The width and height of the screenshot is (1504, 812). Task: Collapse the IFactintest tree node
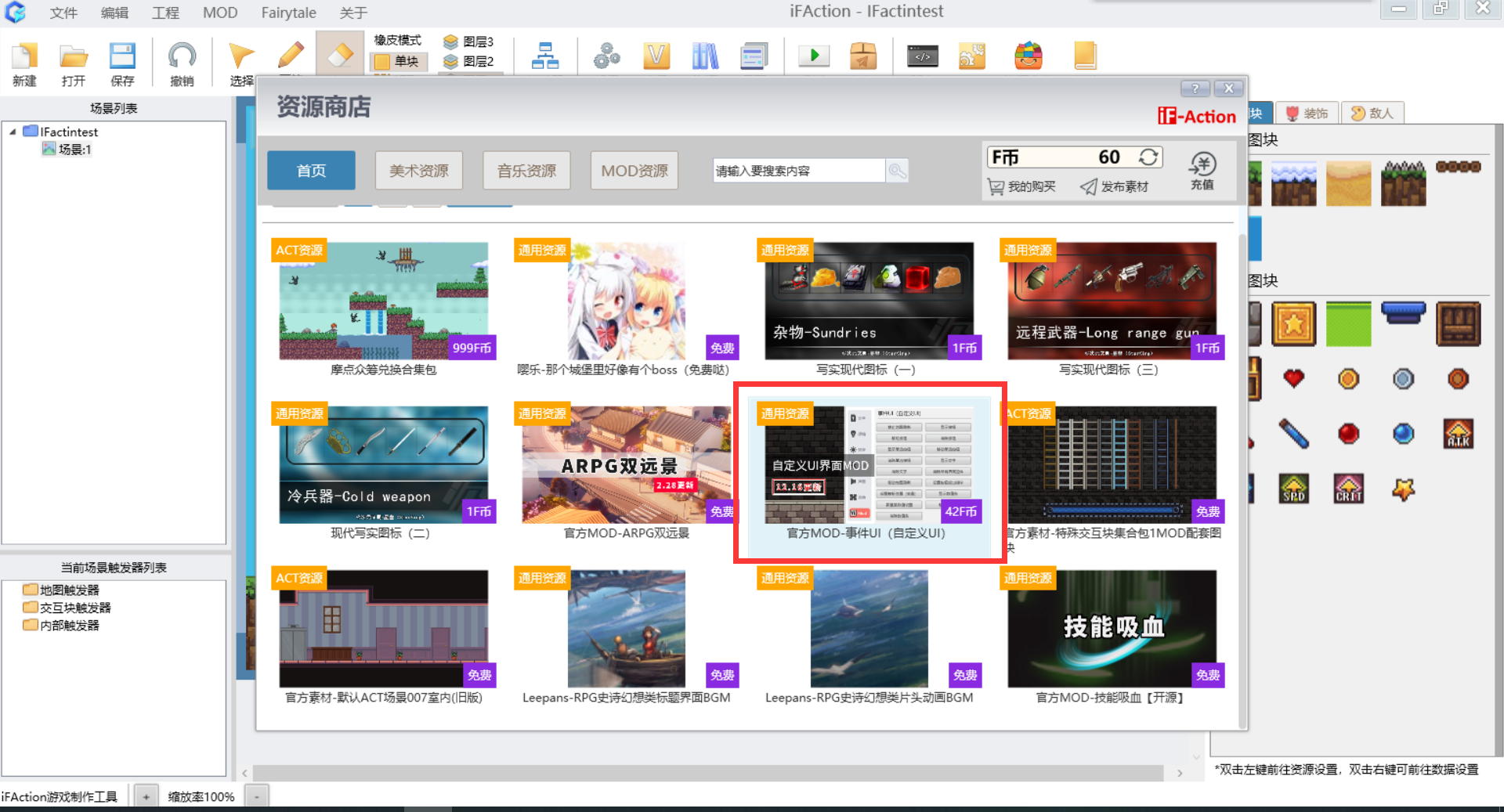pos(13,132)
